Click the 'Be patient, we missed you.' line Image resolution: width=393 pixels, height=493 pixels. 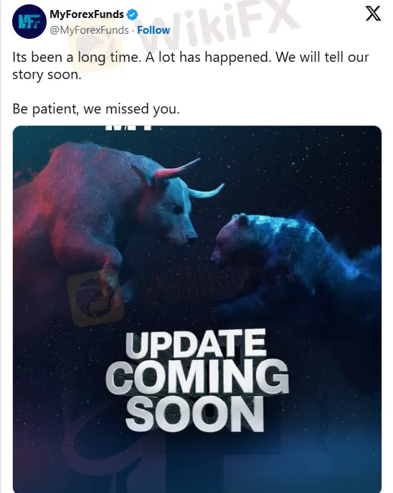pos(96,109)
